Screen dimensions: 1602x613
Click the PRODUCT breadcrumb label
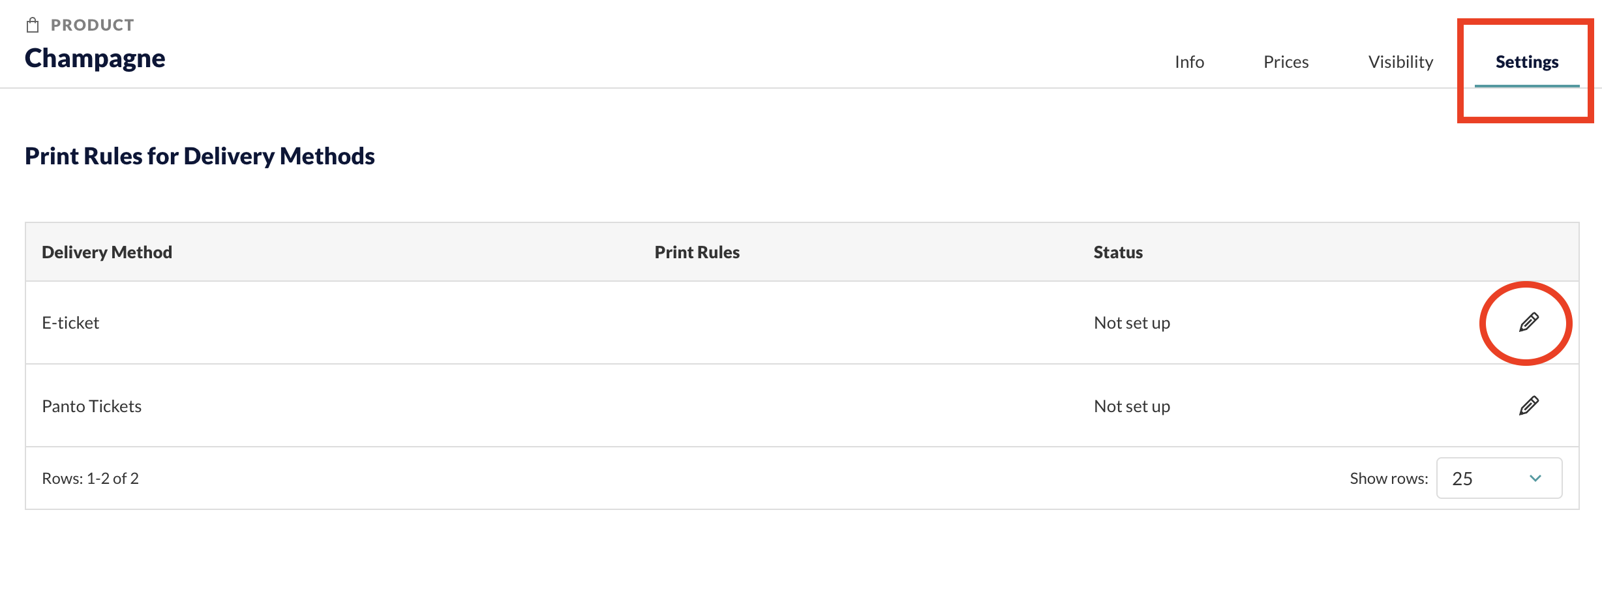tap(93, 25)
